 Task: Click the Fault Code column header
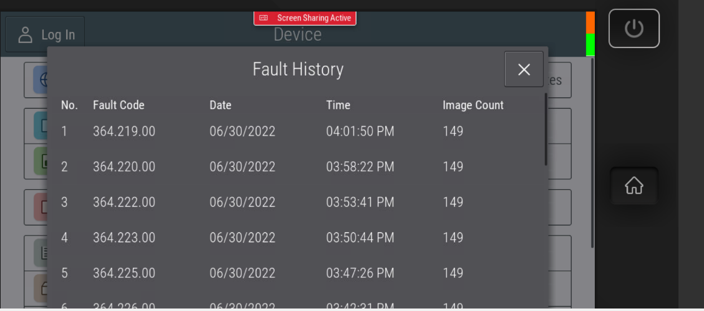click(119, 105)
